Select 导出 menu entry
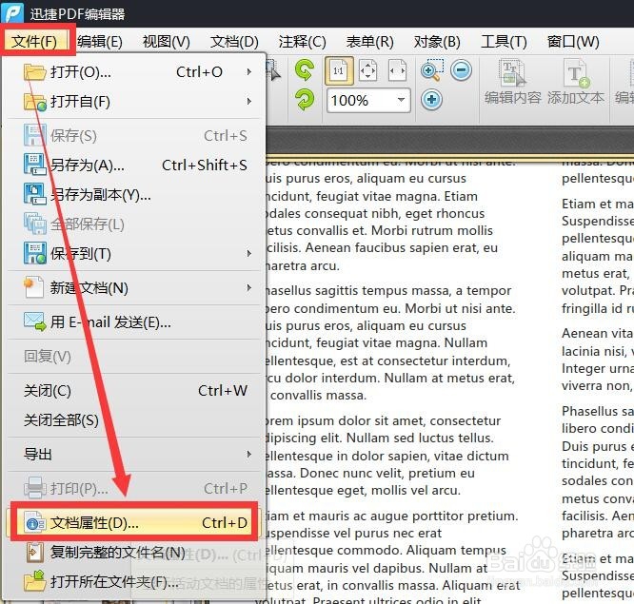 133,454
